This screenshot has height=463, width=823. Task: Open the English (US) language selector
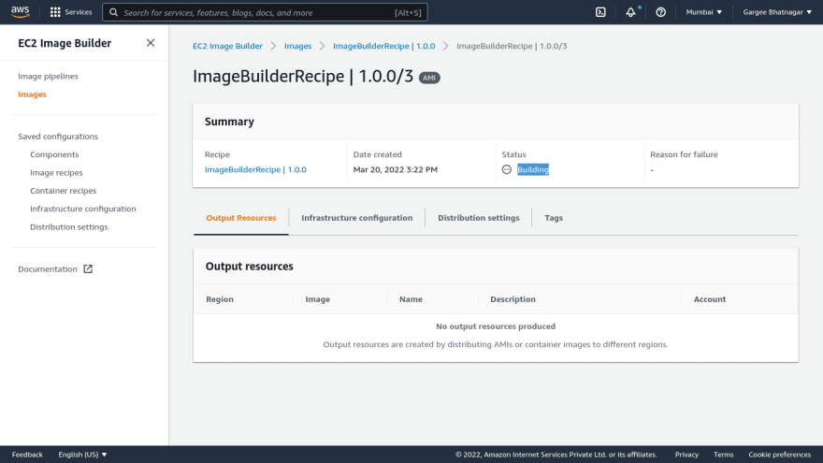(x=82, y=455)
